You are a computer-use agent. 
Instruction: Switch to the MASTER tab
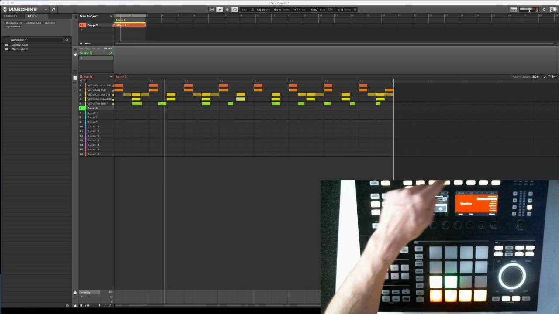[x=84, y=48]
